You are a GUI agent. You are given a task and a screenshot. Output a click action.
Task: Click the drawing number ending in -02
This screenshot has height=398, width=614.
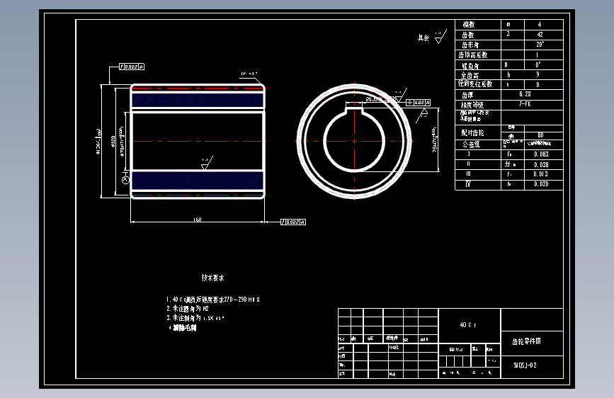(525, 365)
